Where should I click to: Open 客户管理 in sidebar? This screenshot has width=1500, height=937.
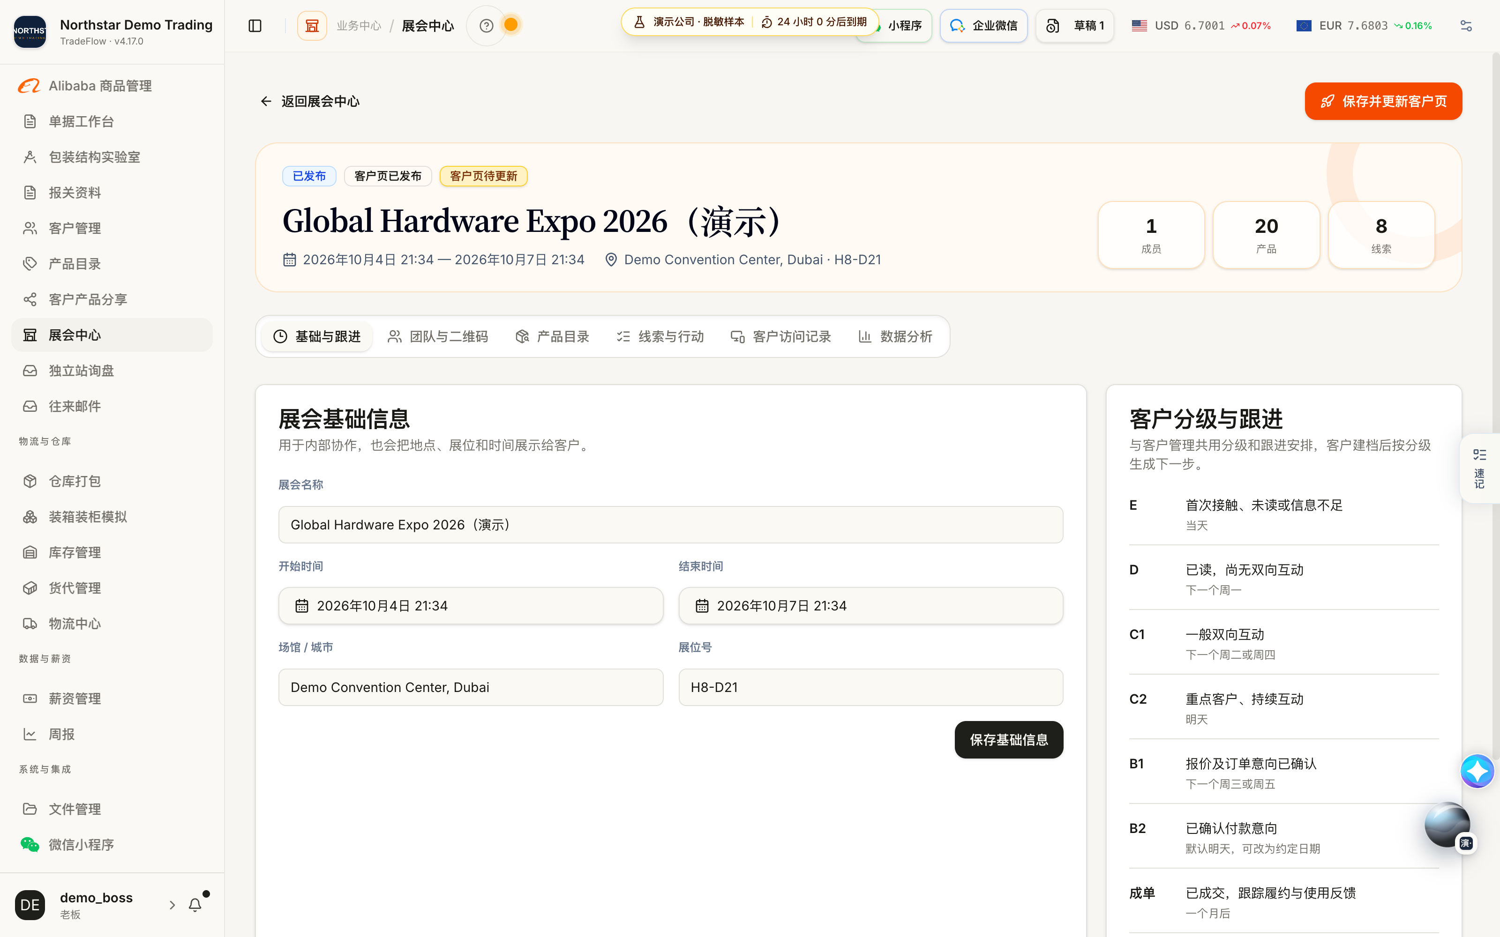point(112,228)
